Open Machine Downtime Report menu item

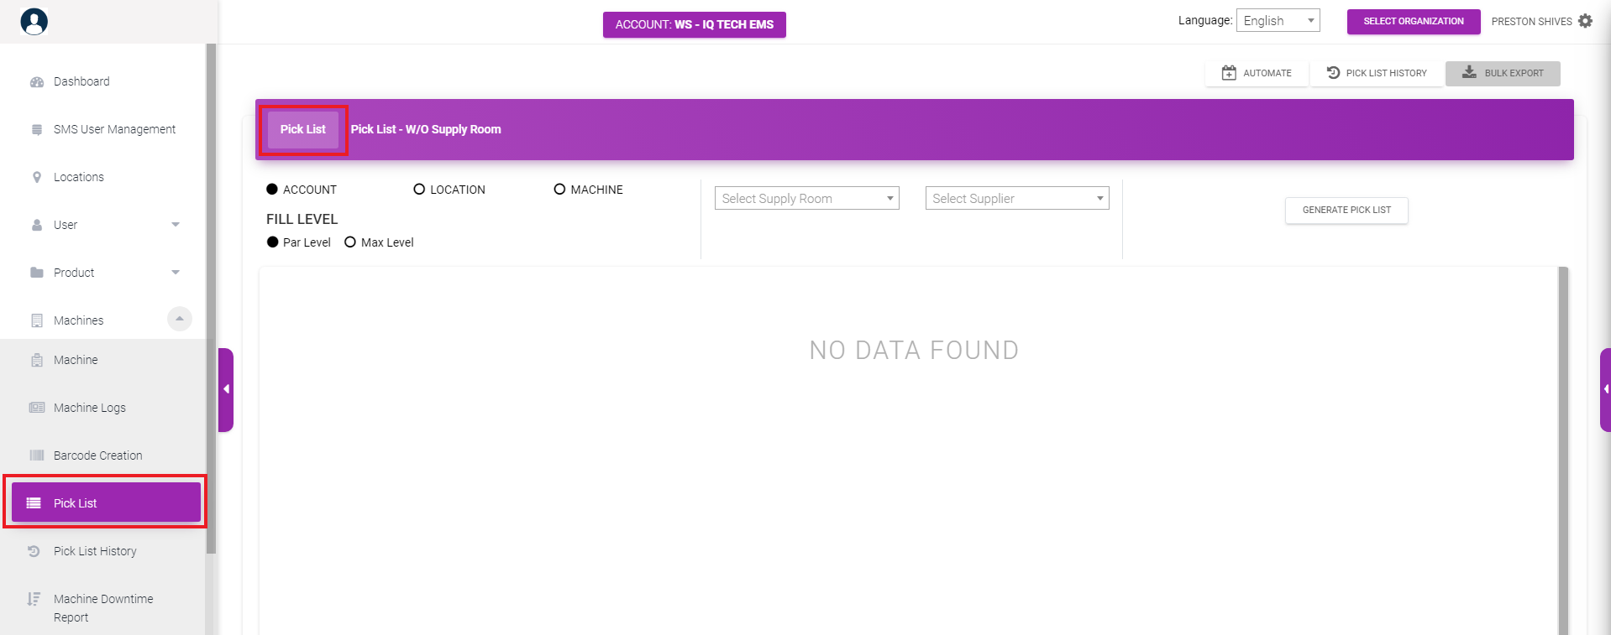103,608
